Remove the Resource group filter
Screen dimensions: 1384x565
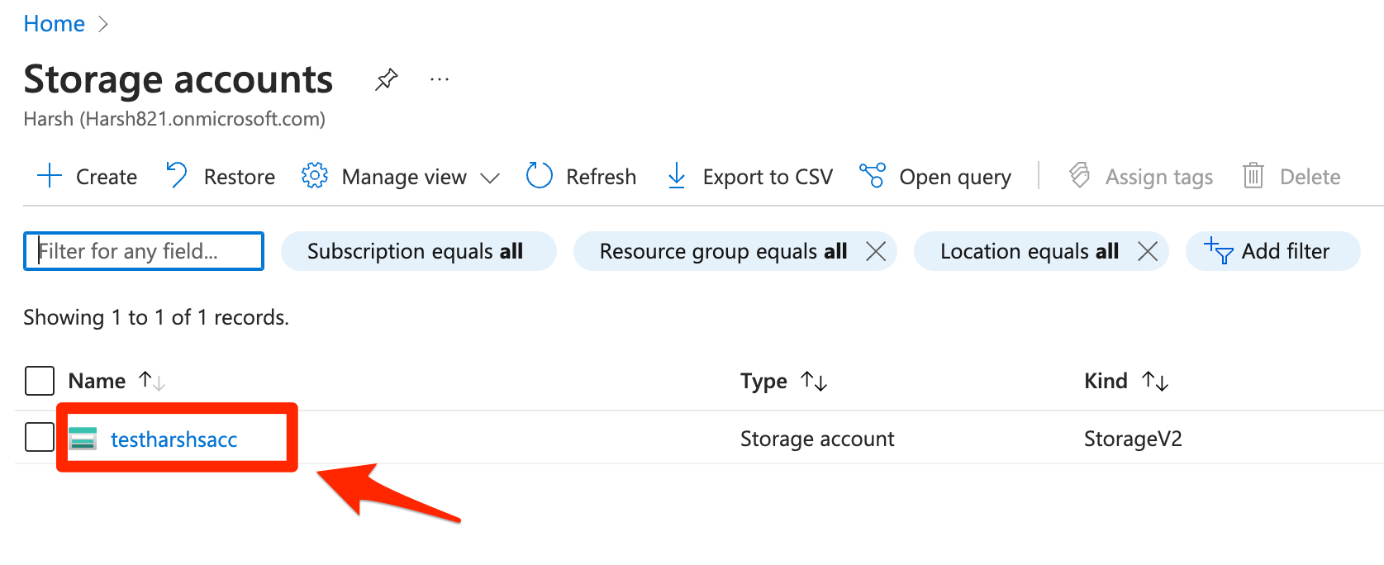tap(876, 251)
